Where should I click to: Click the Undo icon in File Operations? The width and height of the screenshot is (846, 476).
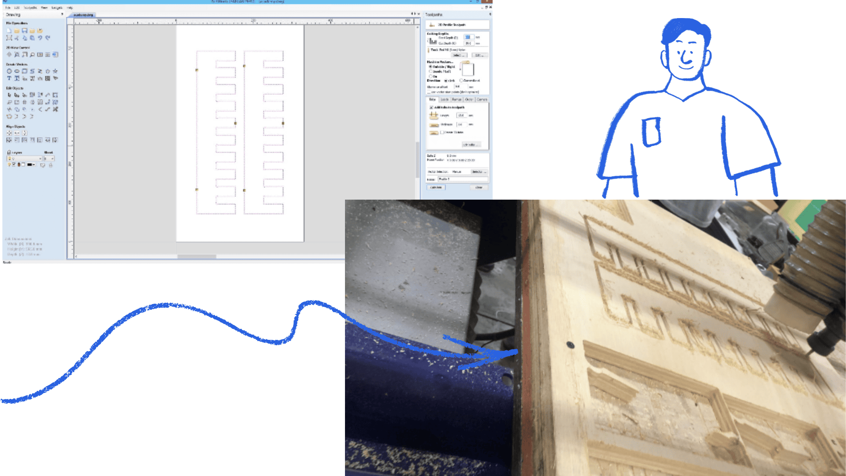(40, 38)
